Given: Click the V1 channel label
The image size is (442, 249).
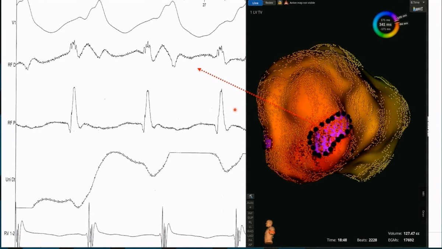Looking at the screenshot, I should [14, 23].
